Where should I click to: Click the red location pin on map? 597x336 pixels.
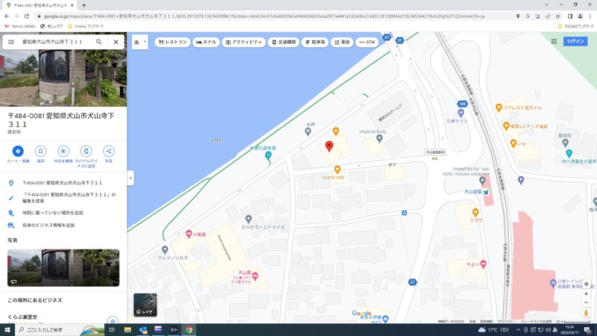(329, 146)
